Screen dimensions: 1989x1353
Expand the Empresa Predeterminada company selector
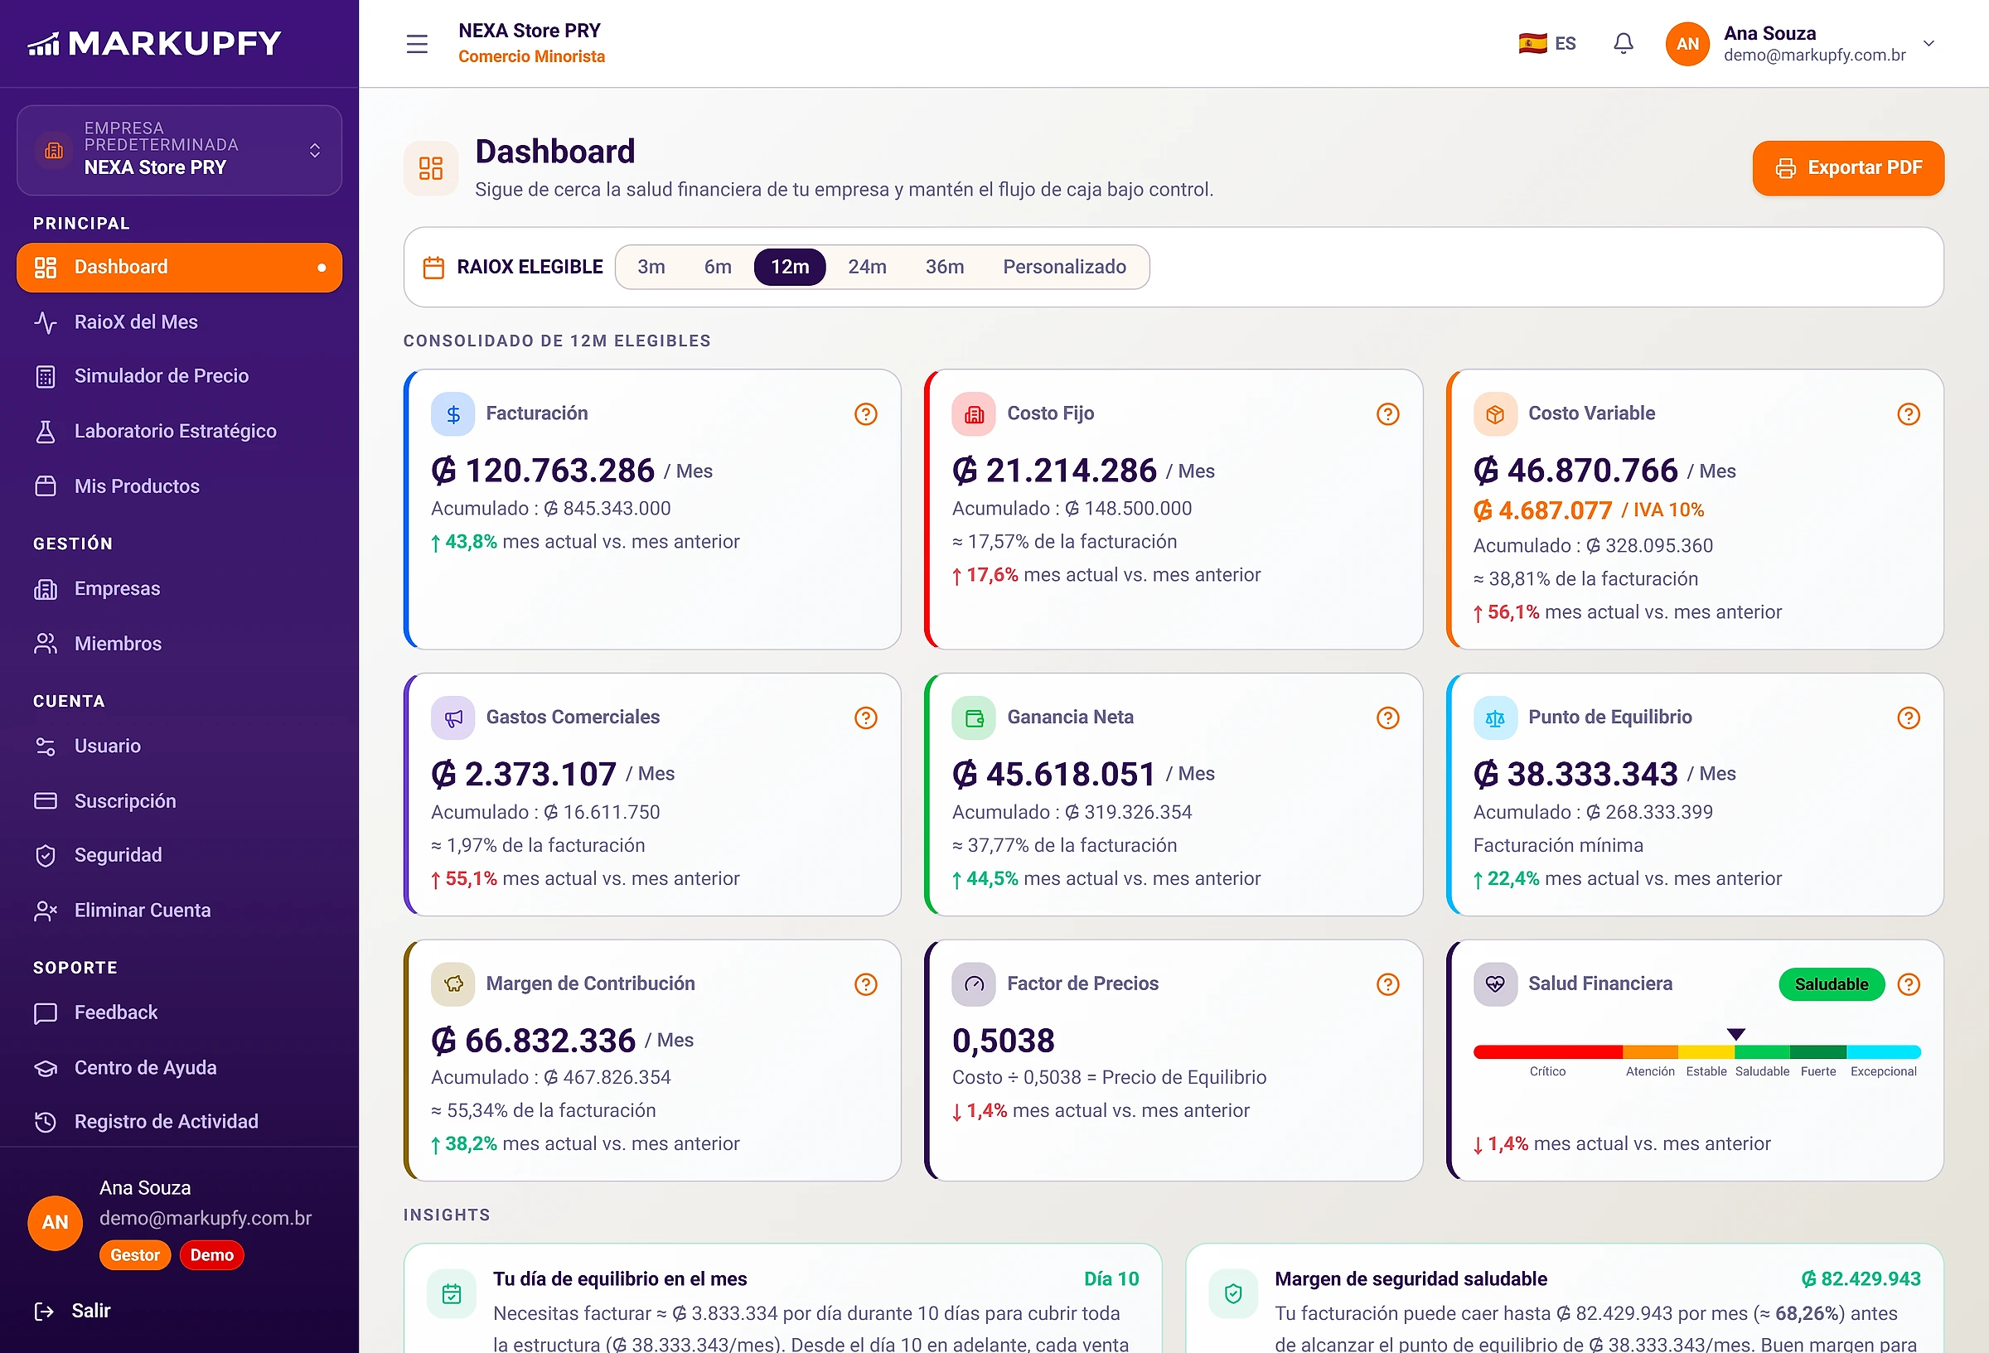tap(179, 150)
